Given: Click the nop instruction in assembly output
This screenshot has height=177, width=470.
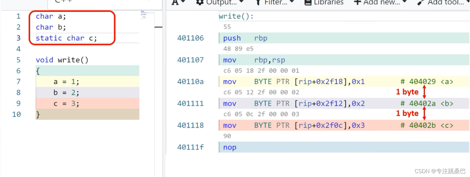Looking at the screenshot, I should (x=230, y=147).
